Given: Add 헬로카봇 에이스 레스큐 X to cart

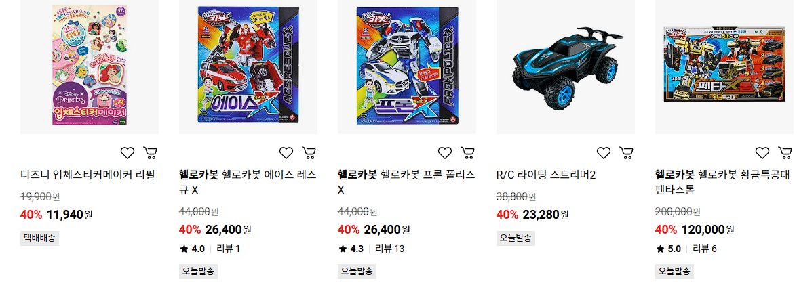Looking at the screenshot, I should coord(309,153).
